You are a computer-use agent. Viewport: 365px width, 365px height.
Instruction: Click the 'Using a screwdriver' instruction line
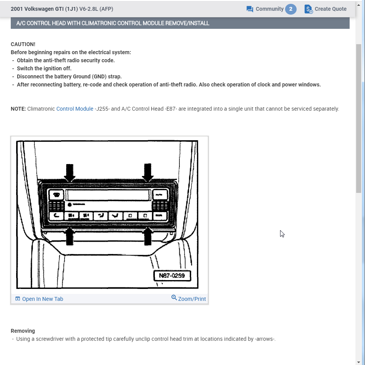(x=146, y=339)
